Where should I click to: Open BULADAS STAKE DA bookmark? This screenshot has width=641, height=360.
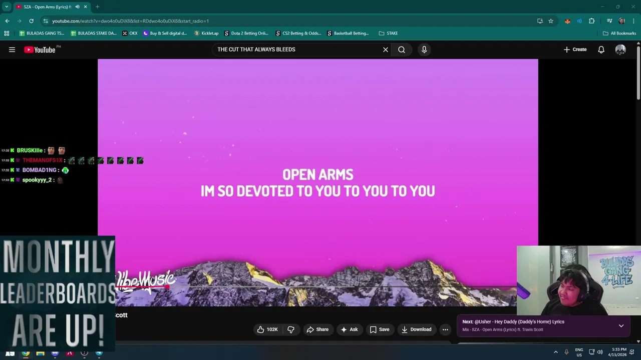94,33
